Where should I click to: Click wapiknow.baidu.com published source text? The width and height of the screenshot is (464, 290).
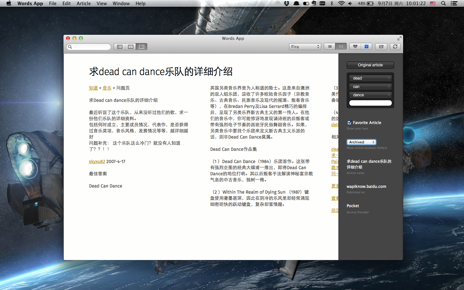click(366, 187)
